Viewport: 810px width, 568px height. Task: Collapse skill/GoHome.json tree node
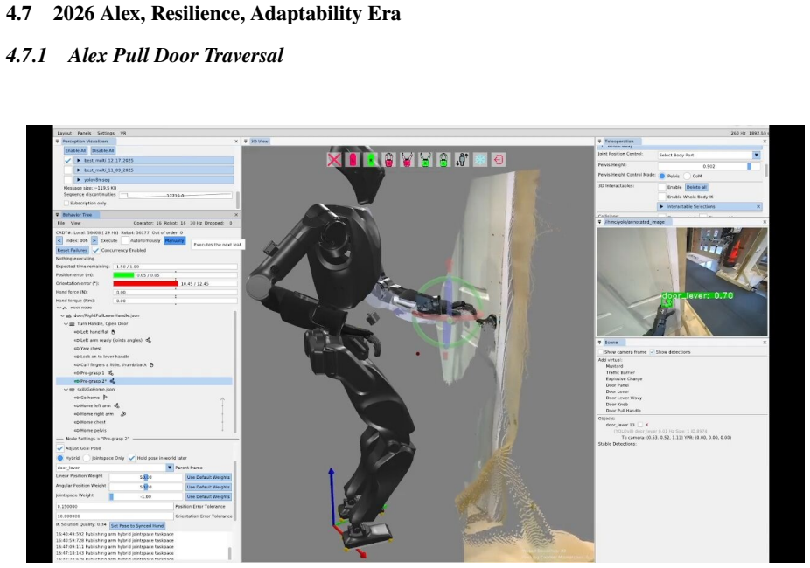coord(66,390)
